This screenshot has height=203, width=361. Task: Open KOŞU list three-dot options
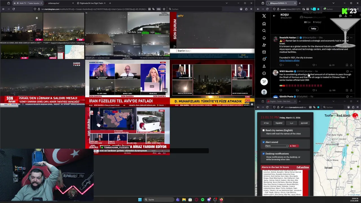tap(351, 16)
